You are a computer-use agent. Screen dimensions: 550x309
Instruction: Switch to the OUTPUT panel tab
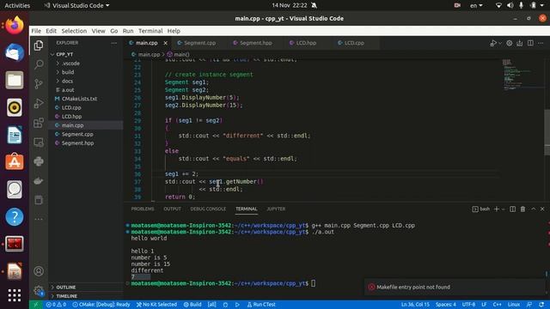[x=172, y=209]
